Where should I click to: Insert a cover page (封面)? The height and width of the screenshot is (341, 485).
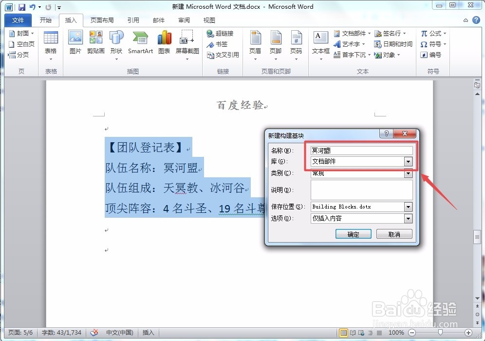[21, 33]
